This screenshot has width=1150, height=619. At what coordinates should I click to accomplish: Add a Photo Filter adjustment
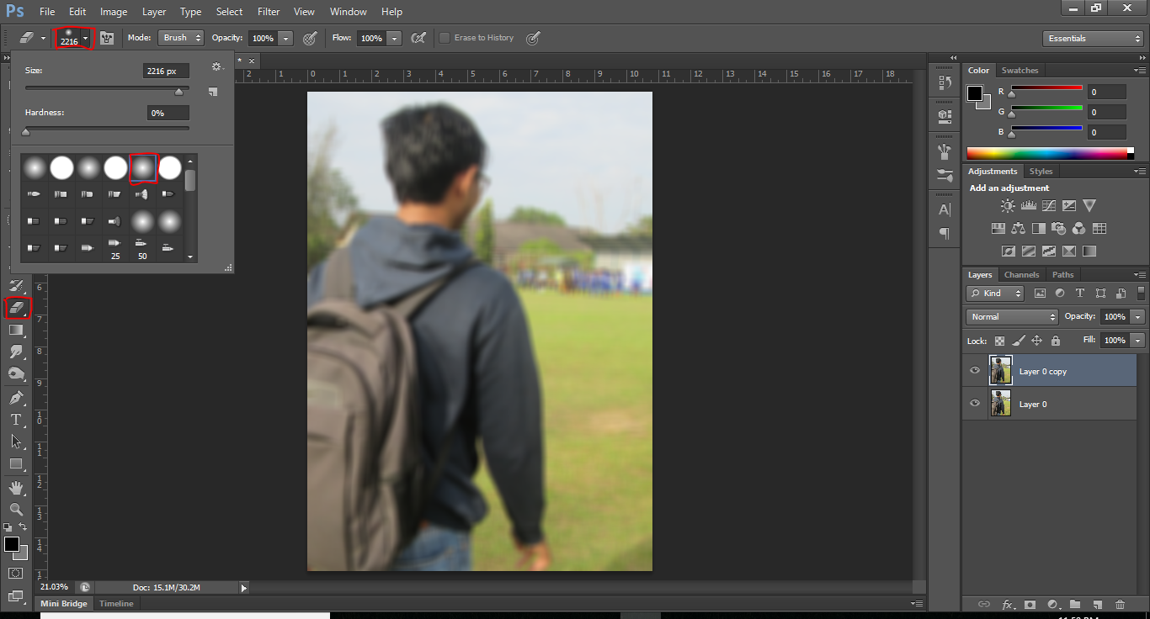pyautogui.click(x=1058, y=228)
